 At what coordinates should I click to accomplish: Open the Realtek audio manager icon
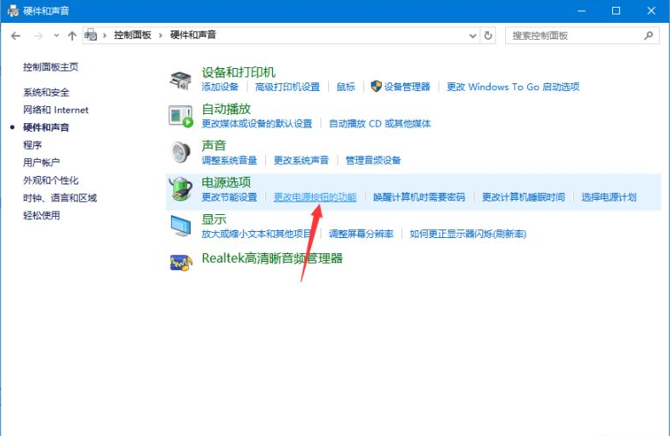[180, 262]
